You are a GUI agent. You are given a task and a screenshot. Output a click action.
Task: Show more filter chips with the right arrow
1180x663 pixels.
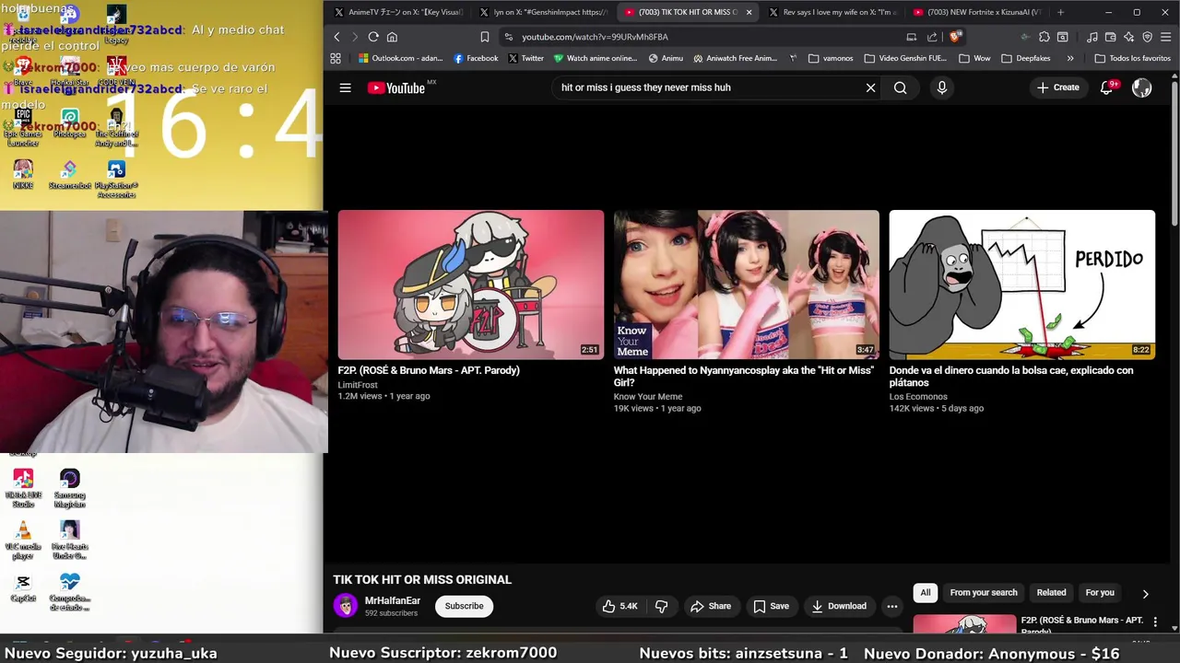point(1145,594)
